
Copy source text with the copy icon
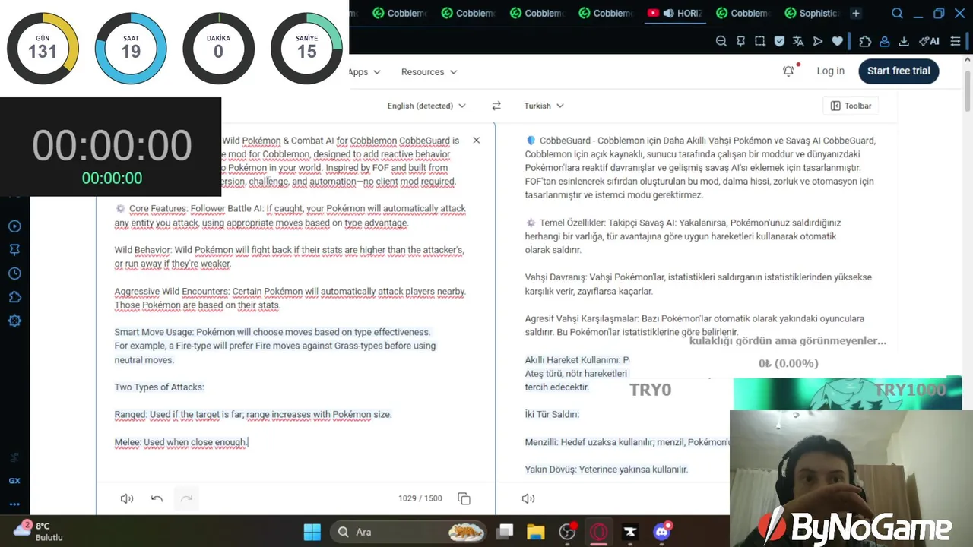pos(464,498)
